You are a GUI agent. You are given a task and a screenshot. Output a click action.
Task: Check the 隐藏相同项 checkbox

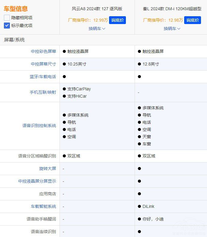coord(7,18)
